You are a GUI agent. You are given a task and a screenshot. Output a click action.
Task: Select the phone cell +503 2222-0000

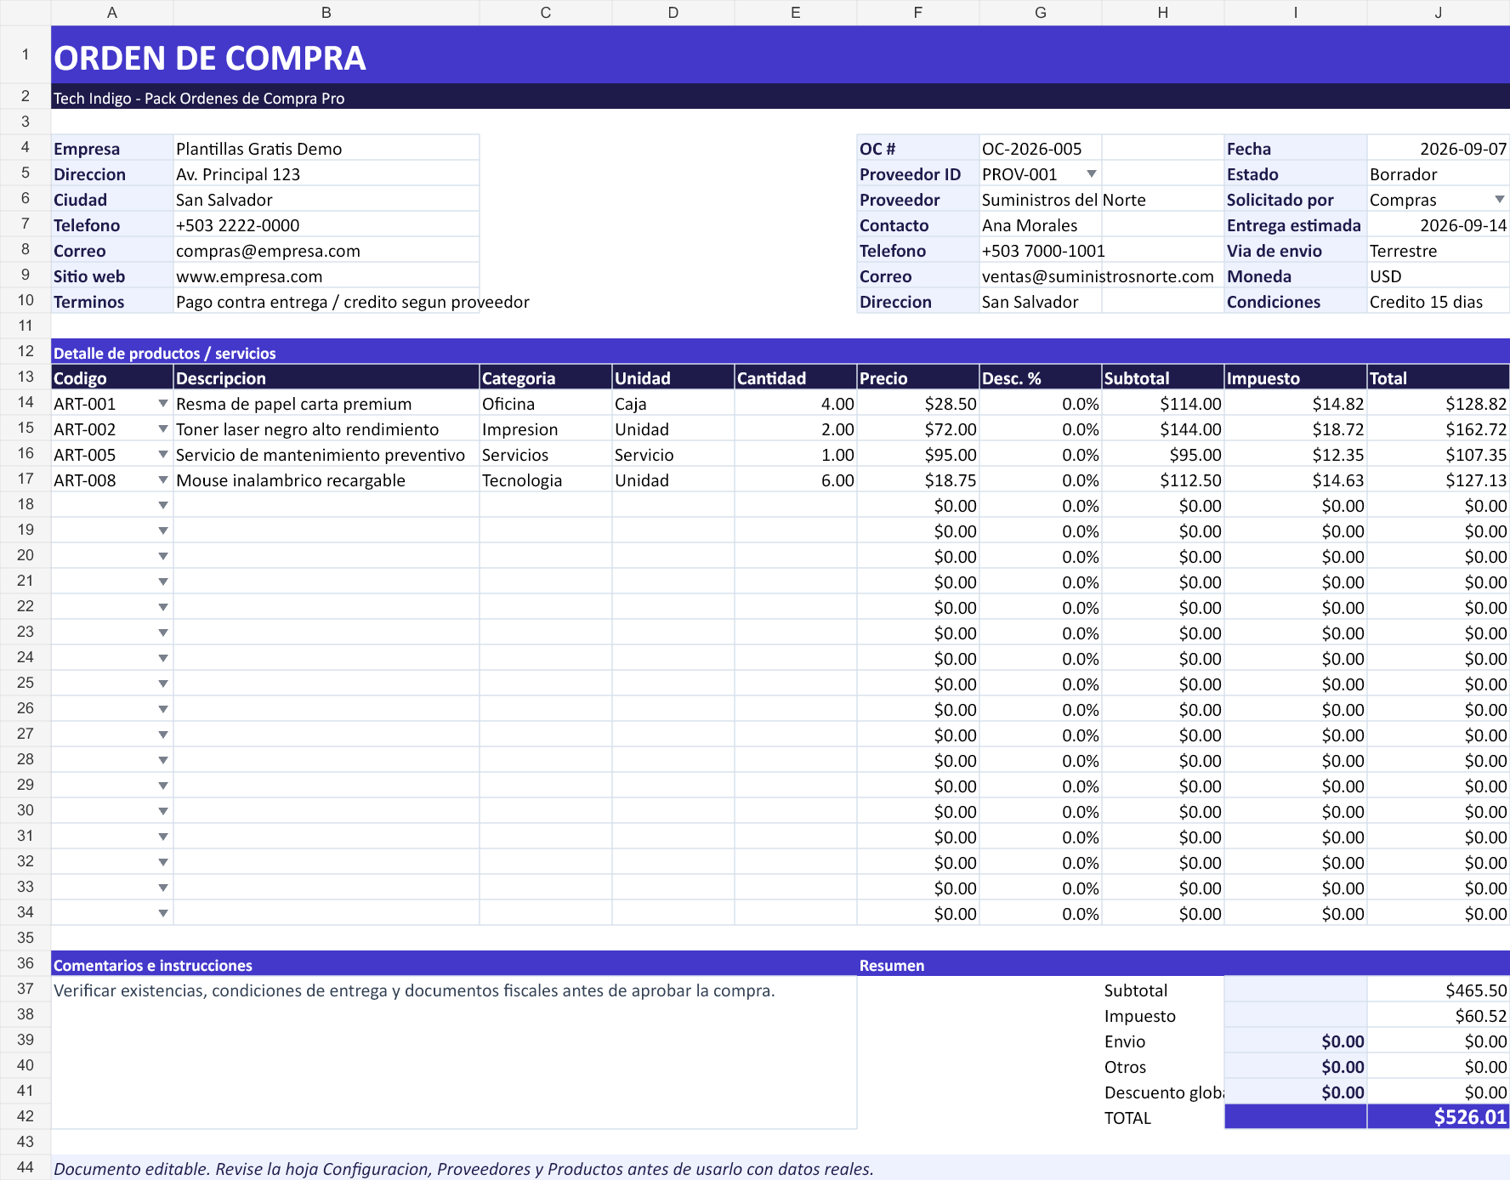point(326,224)
